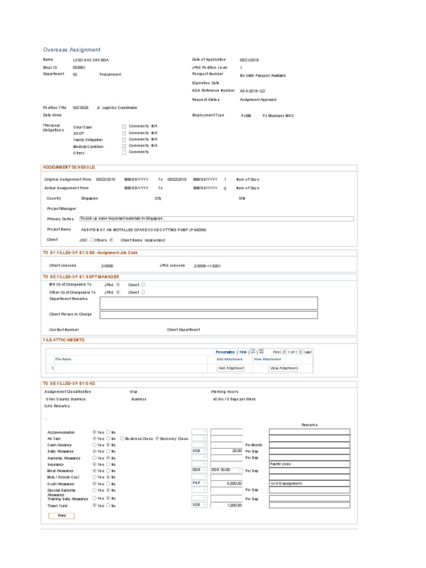Open the Insurance currency dropdown
This screenshot has height=568, width=426.
[199, 464]
